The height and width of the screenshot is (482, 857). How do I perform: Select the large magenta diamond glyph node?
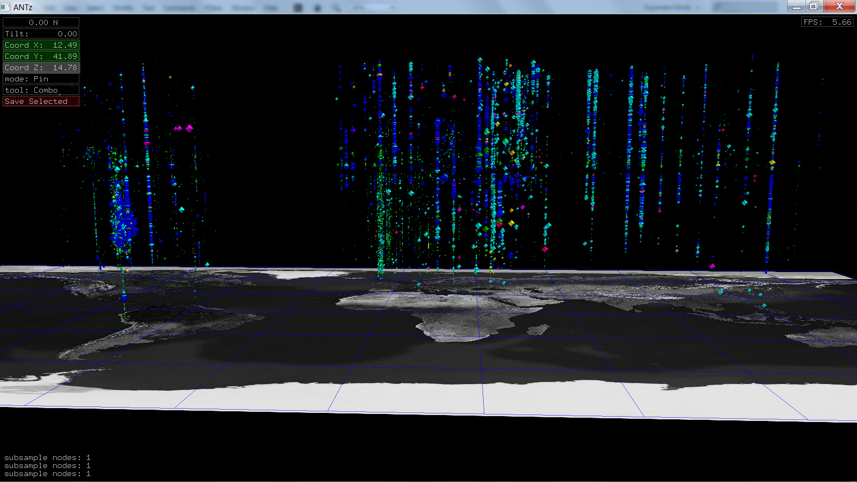click(189, 129)
